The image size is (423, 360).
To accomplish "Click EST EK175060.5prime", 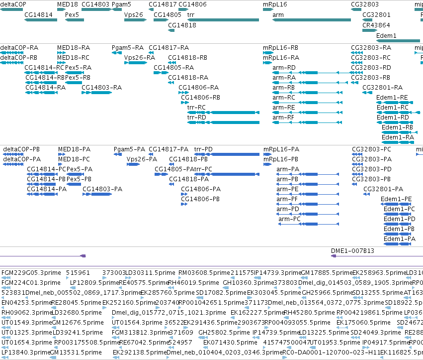I will coord(363,323).
